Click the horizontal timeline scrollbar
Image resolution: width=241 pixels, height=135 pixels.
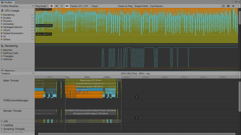pyautogui.click(x=137, y=134)
